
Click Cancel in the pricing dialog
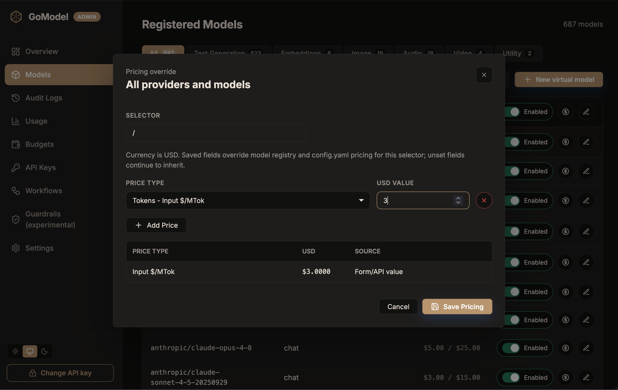tap(398, 307)
